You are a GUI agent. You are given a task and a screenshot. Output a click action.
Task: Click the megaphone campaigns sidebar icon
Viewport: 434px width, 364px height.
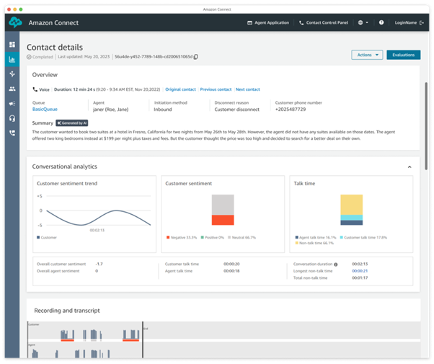point(12,103)
